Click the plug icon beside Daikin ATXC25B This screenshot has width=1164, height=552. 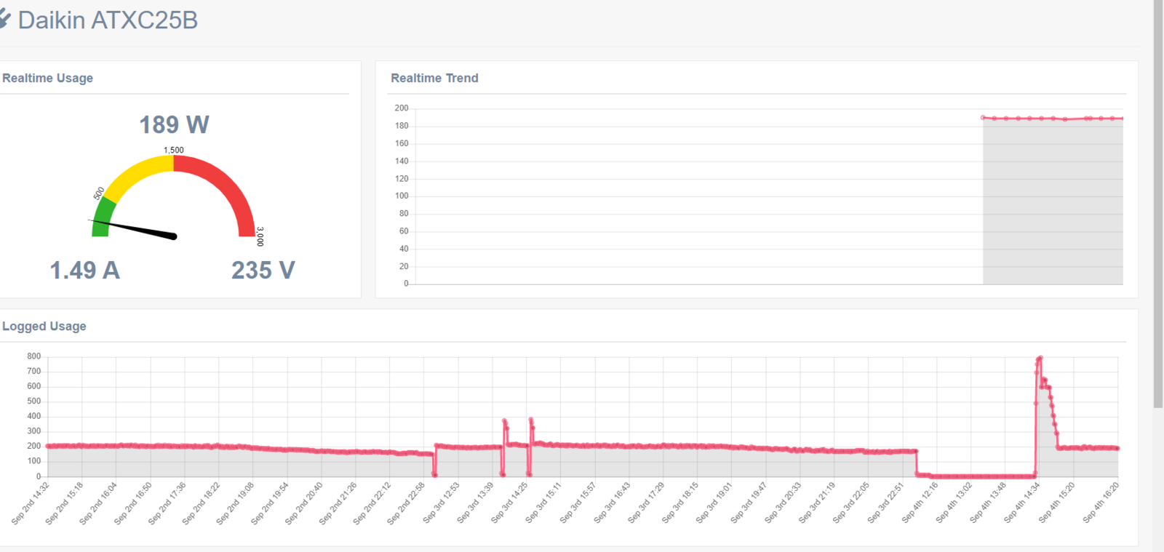tap(4, 20)
